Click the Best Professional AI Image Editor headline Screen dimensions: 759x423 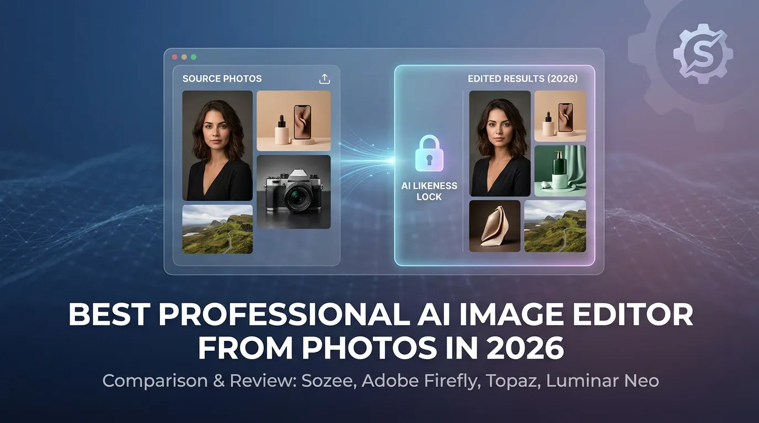coord(381,332)
